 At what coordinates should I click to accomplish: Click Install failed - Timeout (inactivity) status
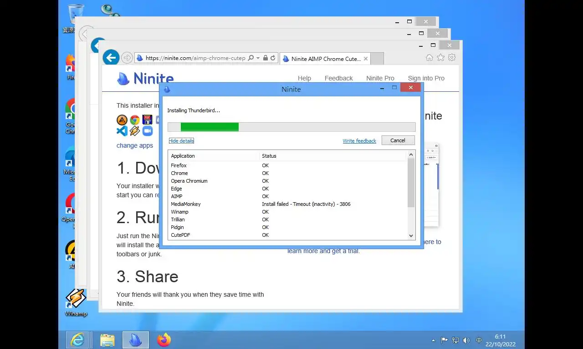click(306, 204)
